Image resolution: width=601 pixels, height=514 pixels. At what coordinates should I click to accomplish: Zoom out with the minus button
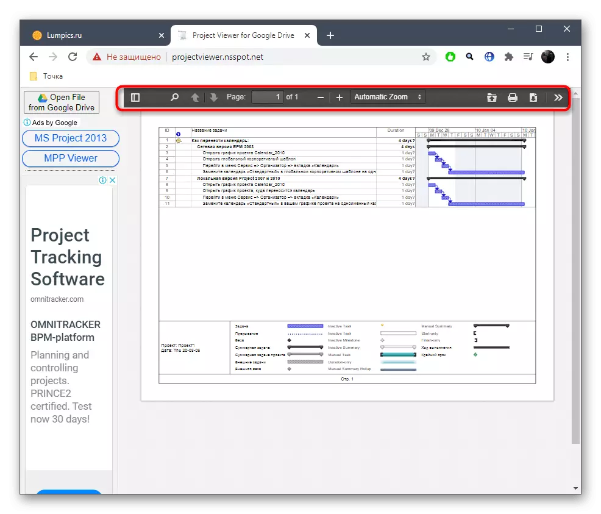coord(321,97)
